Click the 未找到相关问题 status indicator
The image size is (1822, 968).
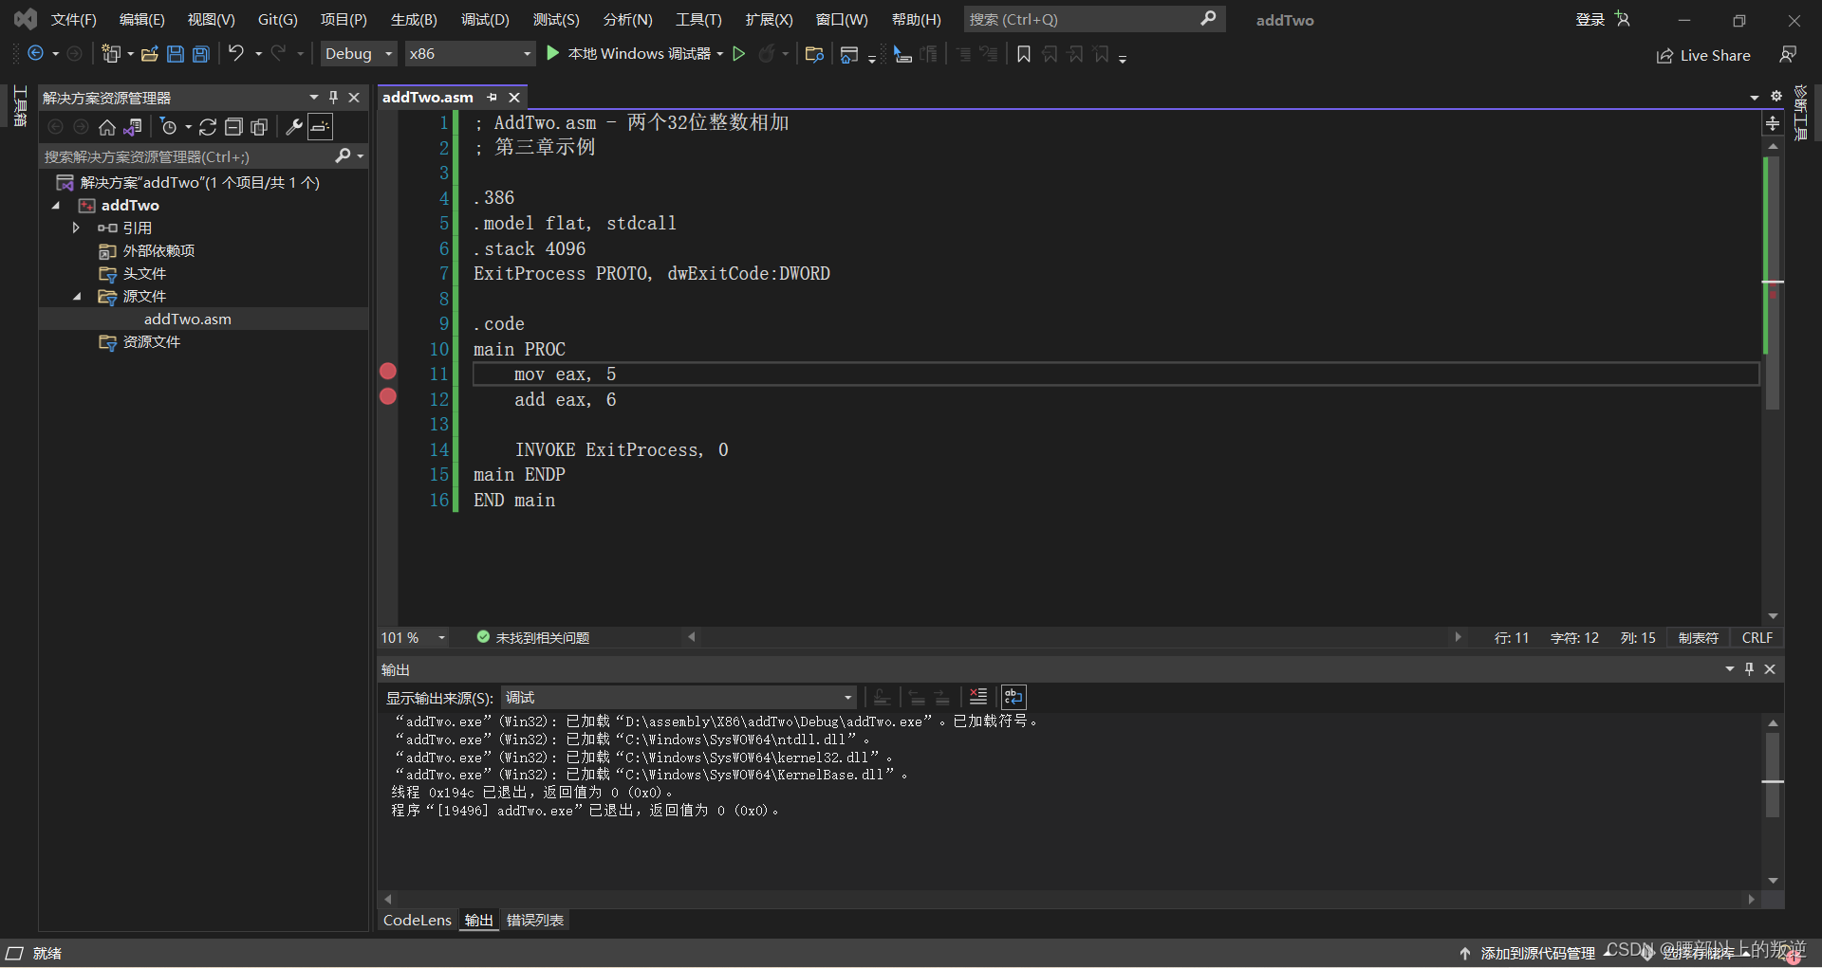[533, 638]
